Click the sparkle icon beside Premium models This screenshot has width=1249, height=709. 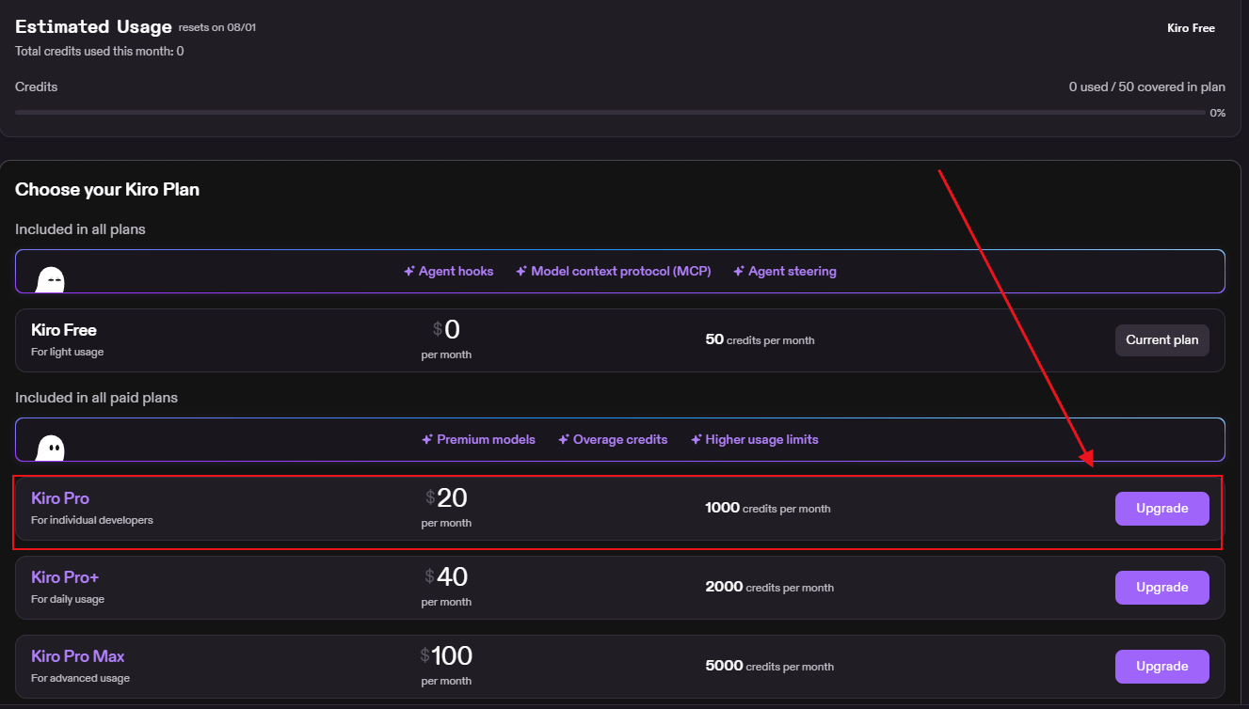pyautogui.click(x=427, y=439)
